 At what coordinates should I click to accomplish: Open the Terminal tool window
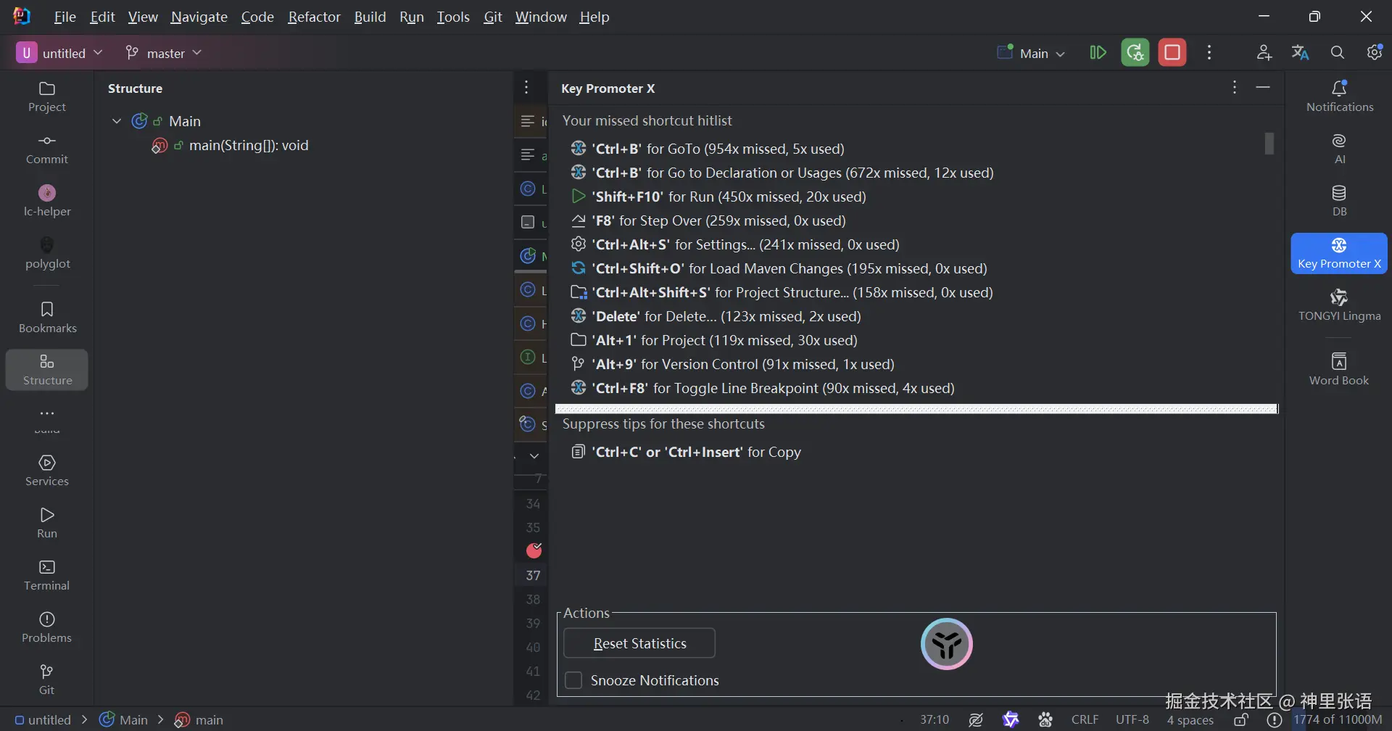[x=47, y=575]
